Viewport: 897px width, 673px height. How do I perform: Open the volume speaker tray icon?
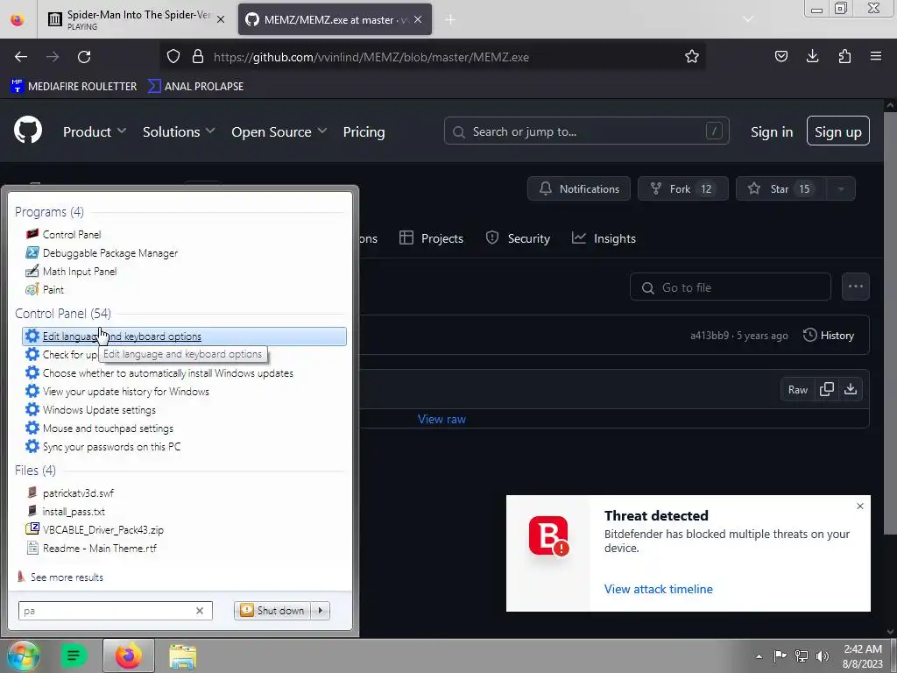(x=823, y=656)
